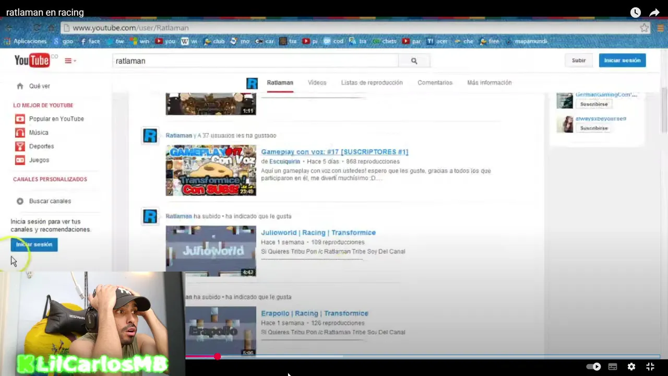The image size is (668, 376).
Task: Click the video title ratlaman en racing
Action: 45,13
